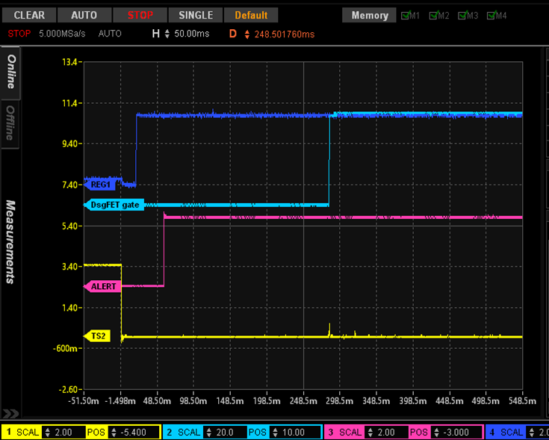
Task: Click channel 3 pink number indicator
Action: pos(331,433)
